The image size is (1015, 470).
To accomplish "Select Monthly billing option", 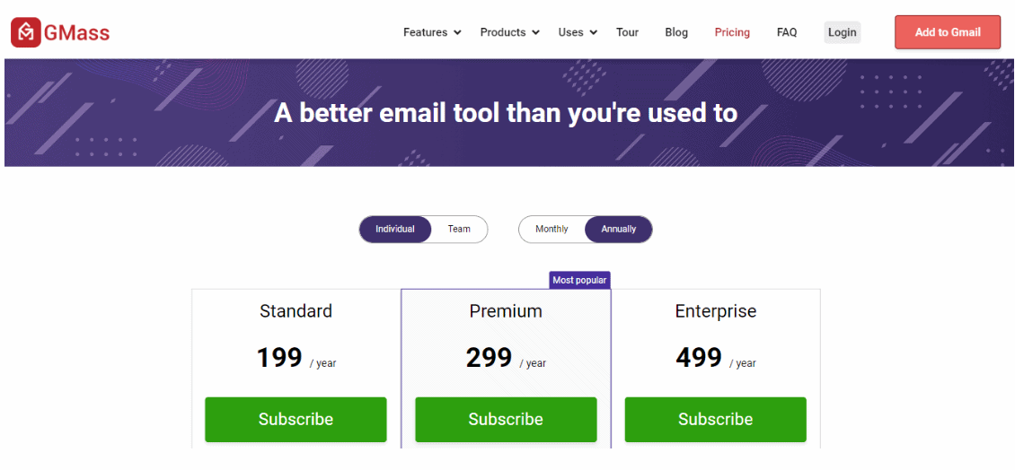I will point(552,229).
